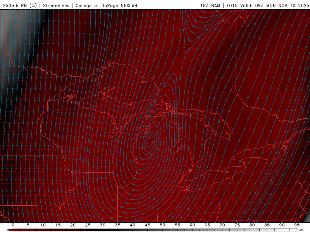The width and height of the screenshot is (310, 232).
Task: Click the "65" color scale label
Action: (x=207, y=225)
